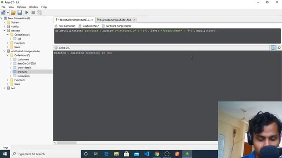This screenshot has width=282, height=158.
Task: Expand the test database
Action: 4,88
